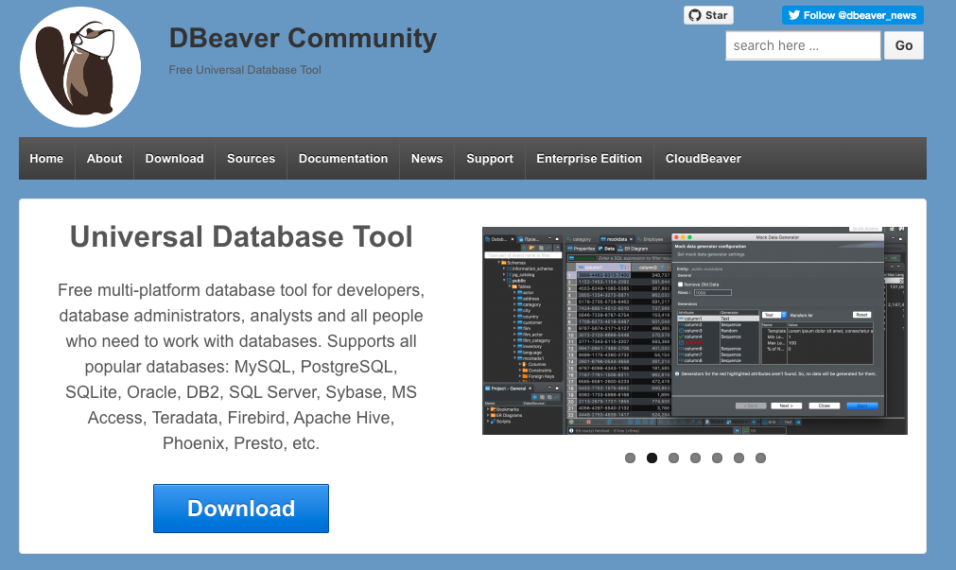
Task: Jump to the fifth carousel dot
Action: 717,458
